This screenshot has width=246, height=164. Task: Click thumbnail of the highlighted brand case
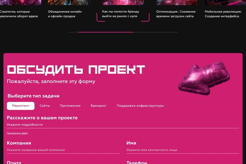click(123, 2)
